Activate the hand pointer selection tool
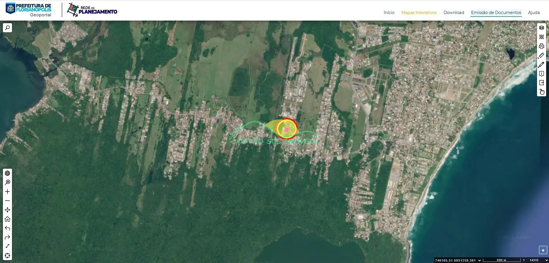Viewport: 549px width, 263px height. [542, 92]
